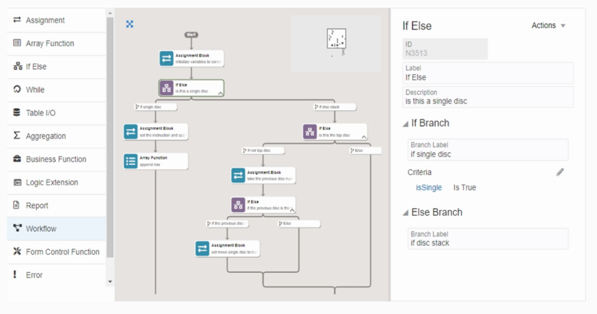
Task: Select the Form Control Function tools icon
Action: pyautogui.click(x=17, y=251)
